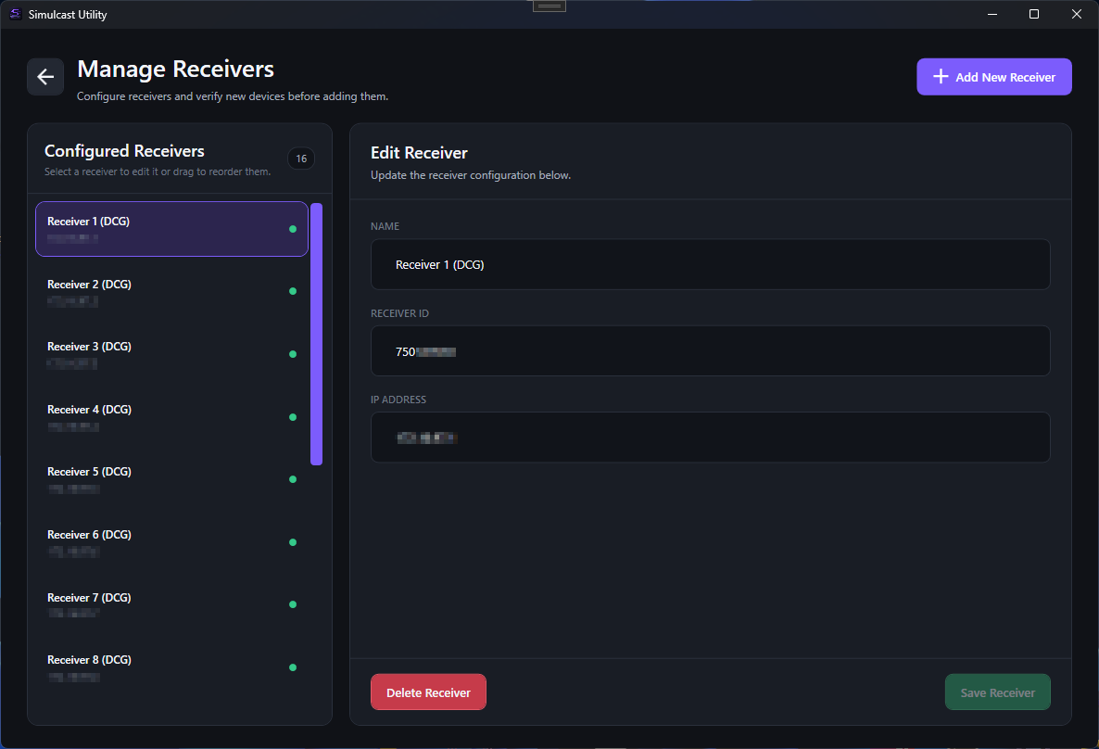The width and height of the screenshot is (1099, 749).
Task: Click the Name input field
Action: pos(710,264)
